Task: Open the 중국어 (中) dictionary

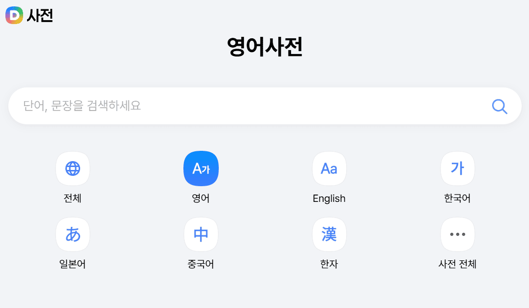Action: click(201, 234)
